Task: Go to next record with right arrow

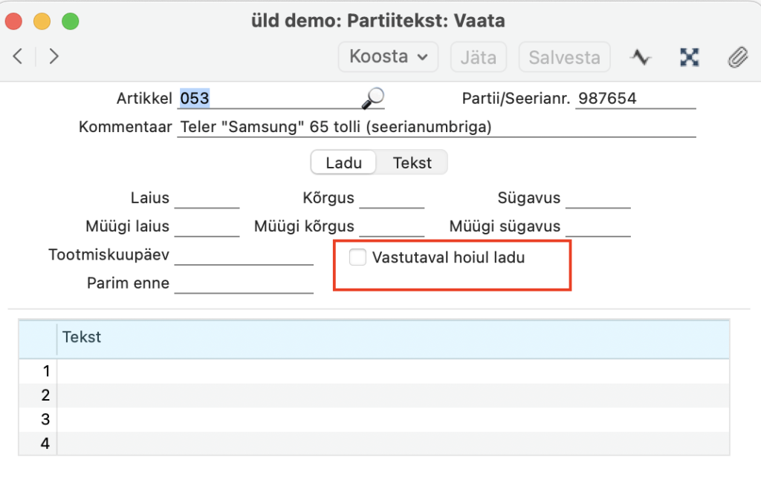Action: click(54, 56)
